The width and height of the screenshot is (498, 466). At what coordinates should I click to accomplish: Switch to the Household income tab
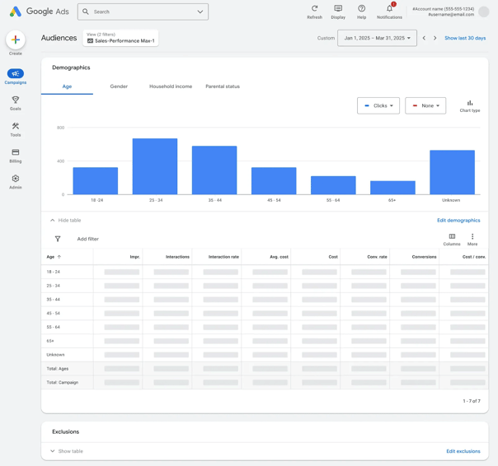171,86
